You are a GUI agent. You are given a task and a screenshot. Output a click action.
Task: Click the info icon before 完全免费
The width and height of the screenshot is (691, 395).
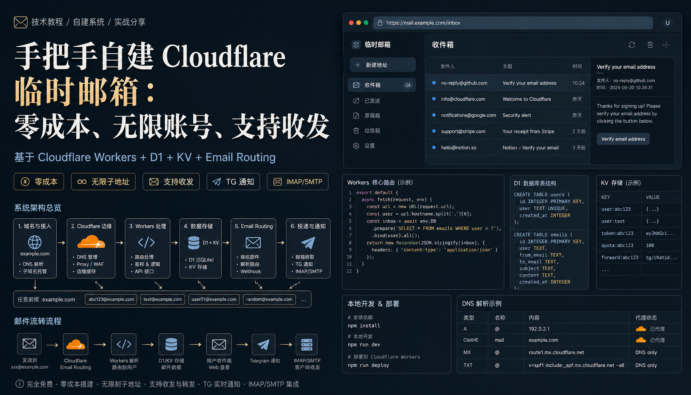(19, 384)
